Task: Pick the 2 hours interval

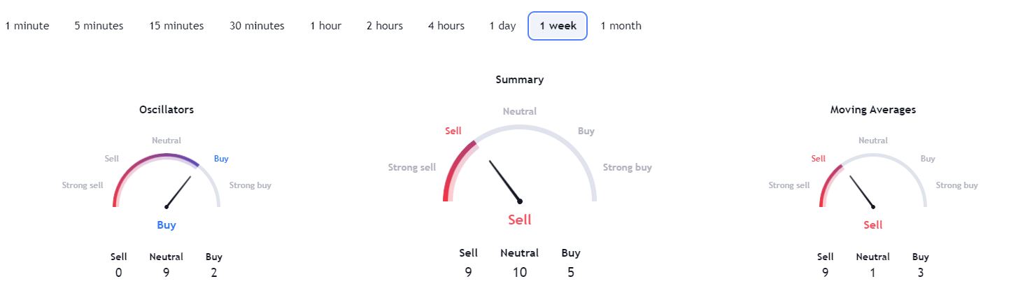Action: [385, 26]
